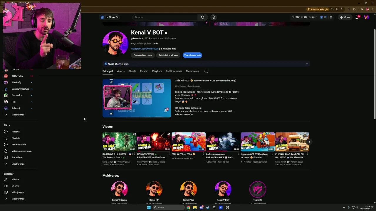Click the Windows Start button

[149, 207]
